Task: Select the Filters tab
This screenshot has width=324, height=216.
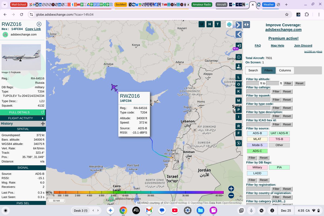Action: click(268, 70)
